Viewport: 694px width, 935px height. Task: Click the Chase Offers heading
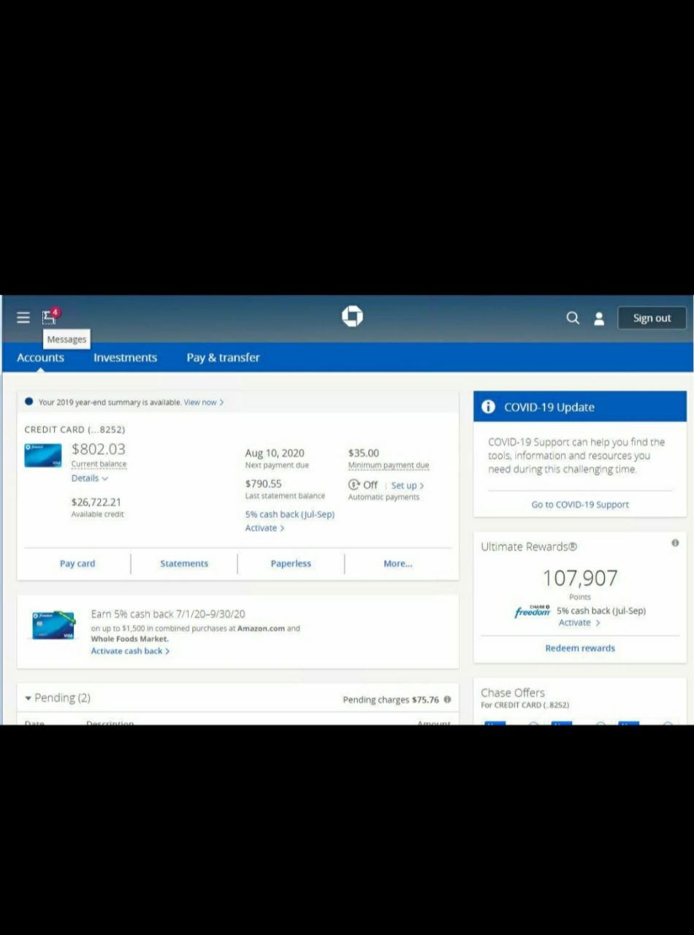tap(513, 692)
